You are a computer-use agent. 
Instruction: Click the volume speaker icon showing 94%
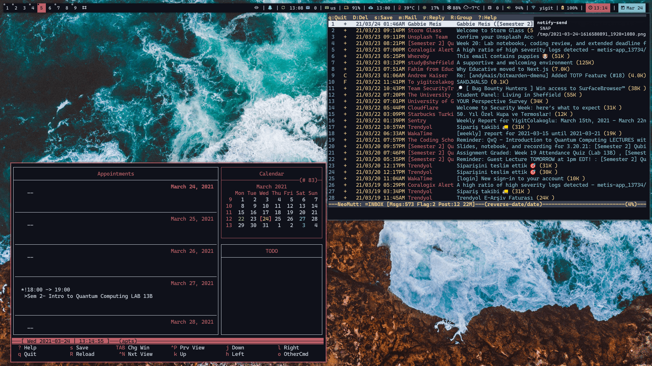[x=509, y=8]
